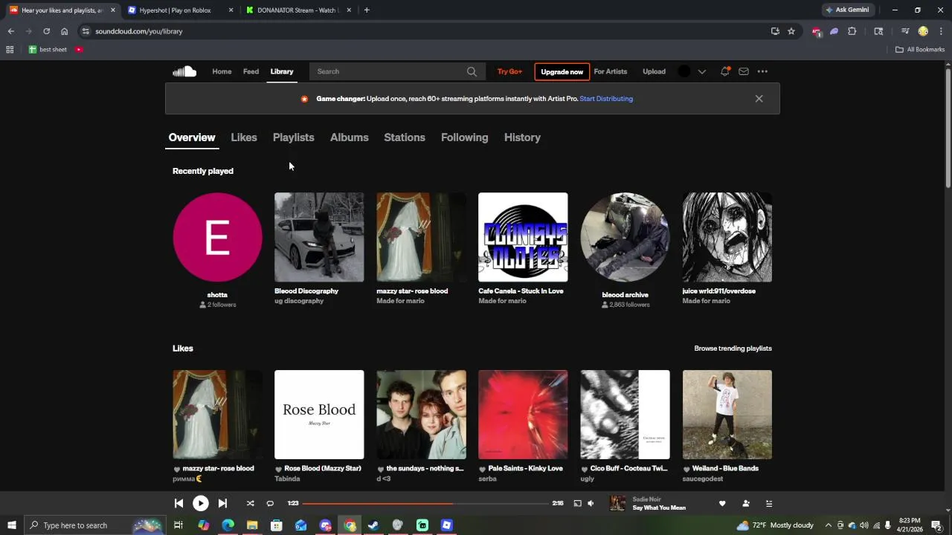Viewport: 952px width, 535px height.
Task: Open the Chrome three-dot menu
Action: click(x=941, y=31)
